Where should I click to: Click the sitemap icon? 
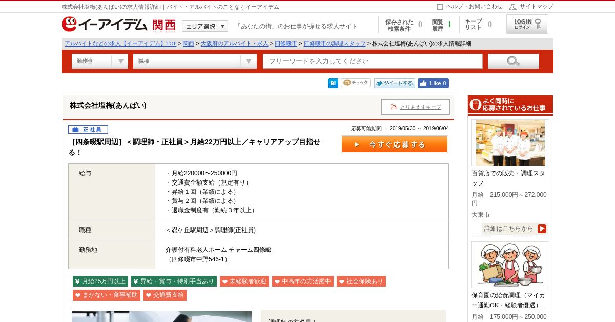pyautogui.click(x=513, y=7)
